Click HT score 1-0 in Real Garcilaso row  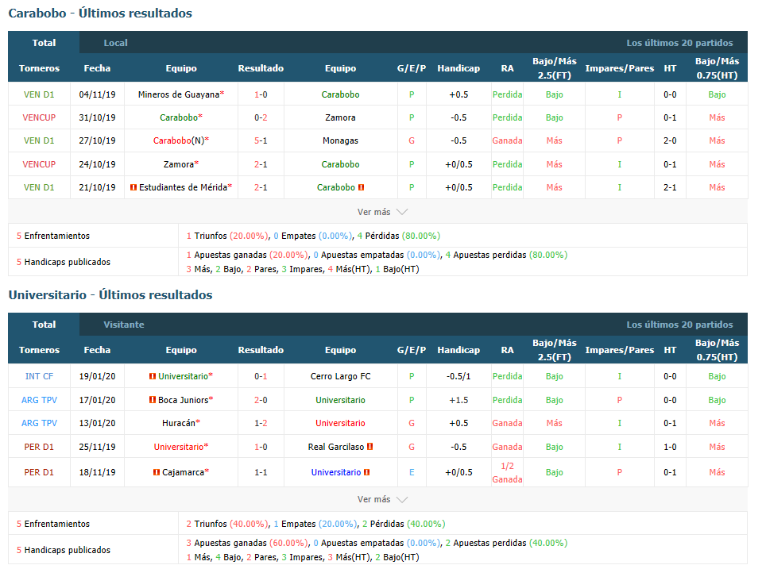(670, 447)
